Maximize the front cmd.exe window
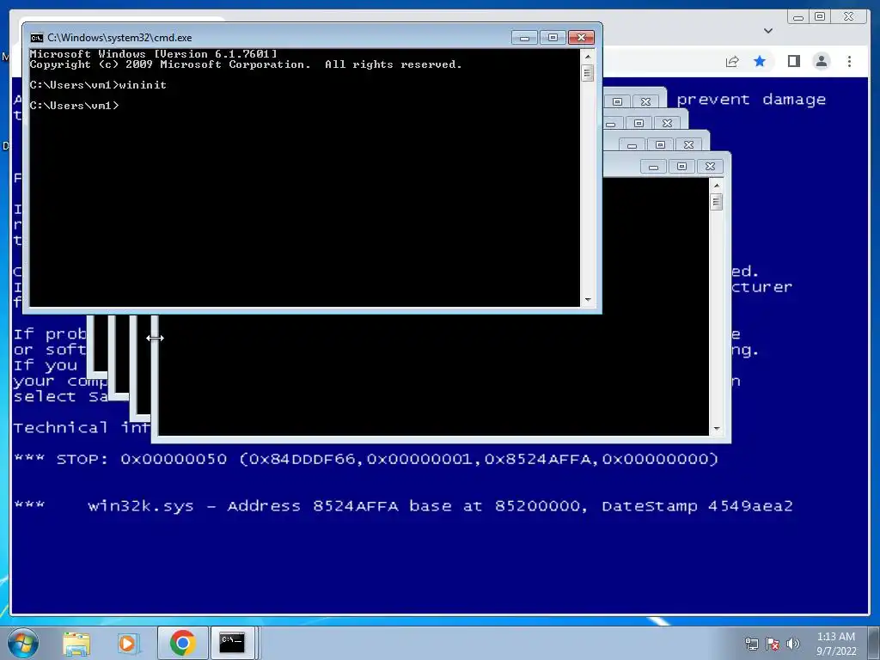This screenshot has width=880, height=660. pyautogui.click(x=553, y=38)
